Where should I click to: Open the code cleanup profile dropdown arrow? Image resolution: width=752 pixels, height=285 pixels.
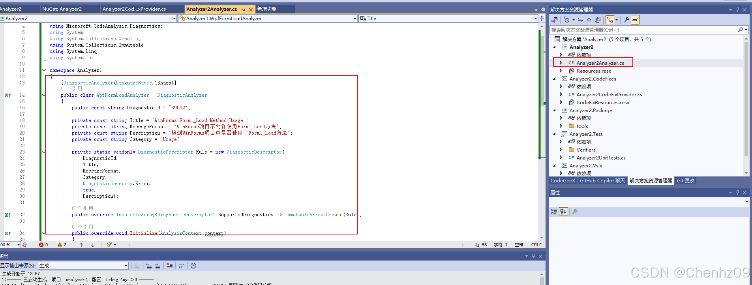pyautogui.click(x=115, y=245)
